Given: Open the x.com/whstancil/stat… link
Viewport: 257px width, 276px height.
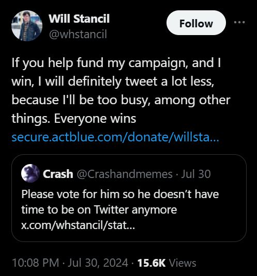Looking at the screenshot, I should [78, 225].
